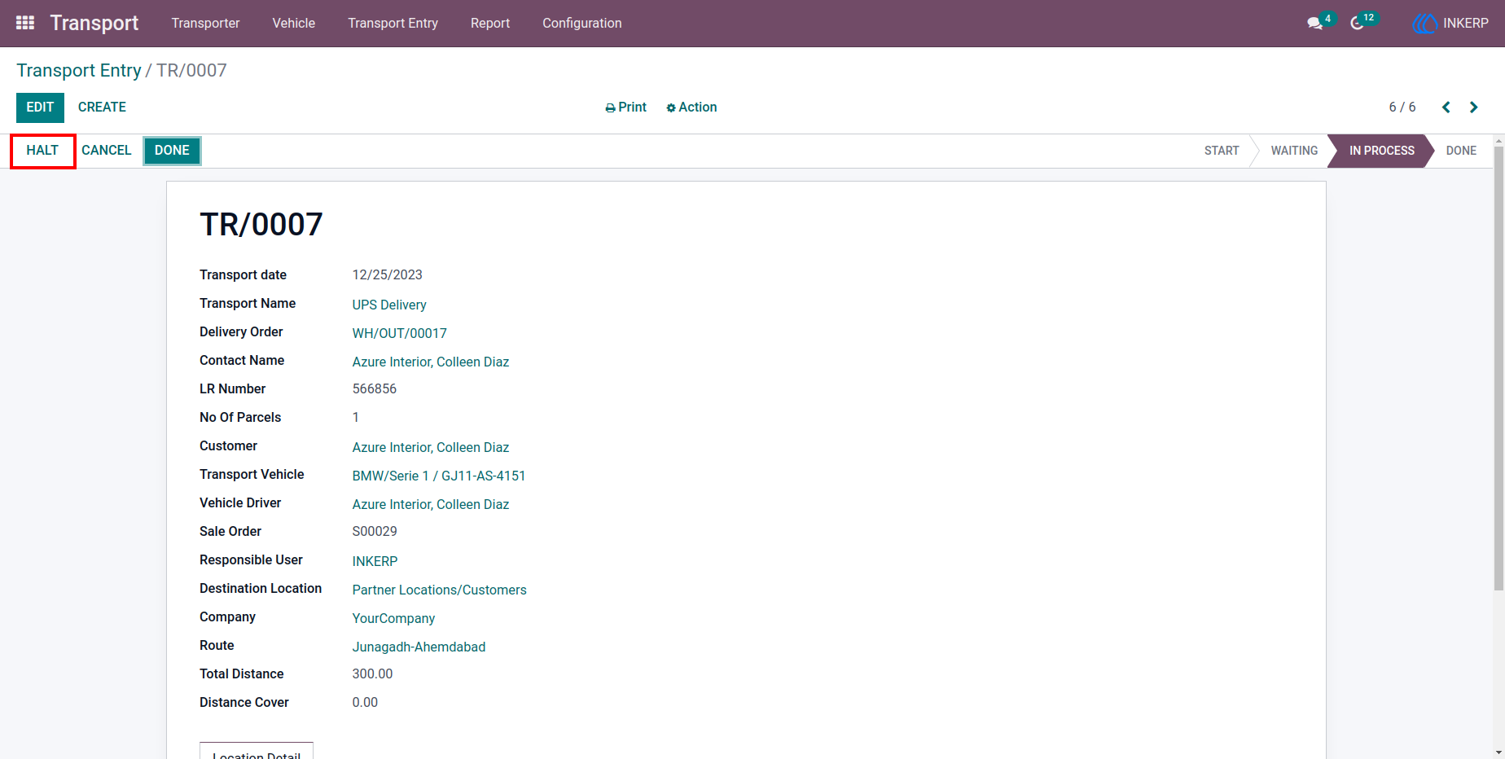Go to previous record arrow
Image resolution: width=1505 pixels, height=759 pixels.
[x=1446, y=107]
